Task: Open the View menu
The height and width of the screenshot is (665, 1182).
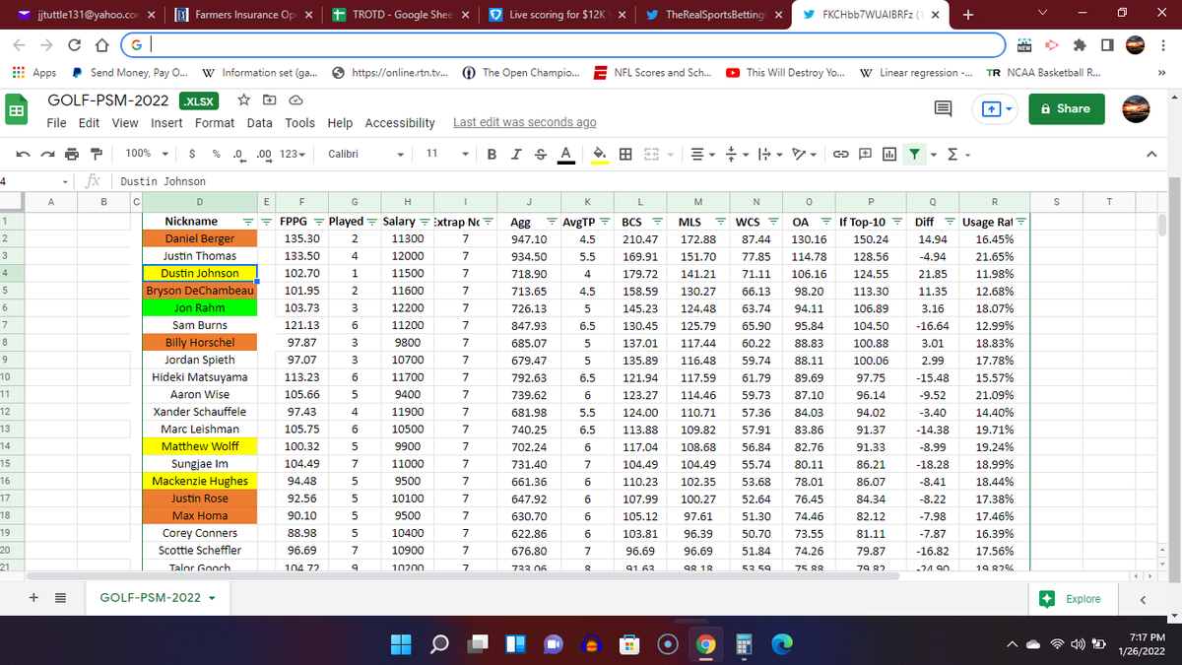Action: click(125, 123)
